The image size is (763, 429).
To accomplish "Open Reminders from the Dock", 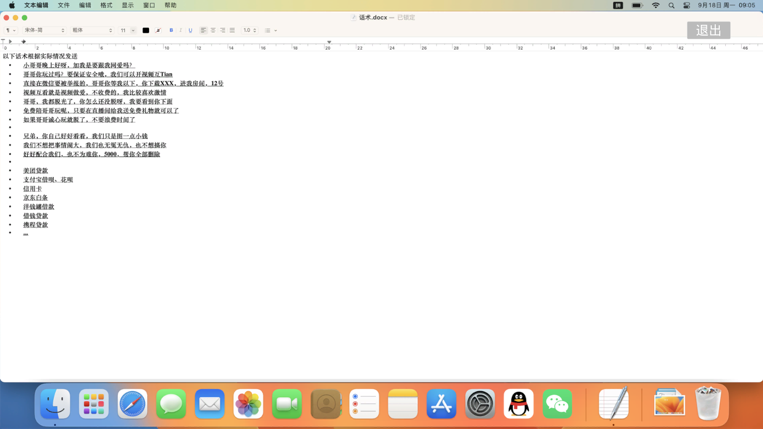I will (x=364, y=404).
